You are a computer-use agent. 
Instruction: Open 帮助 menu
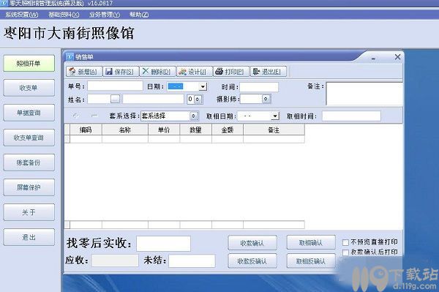coord(139,15)
